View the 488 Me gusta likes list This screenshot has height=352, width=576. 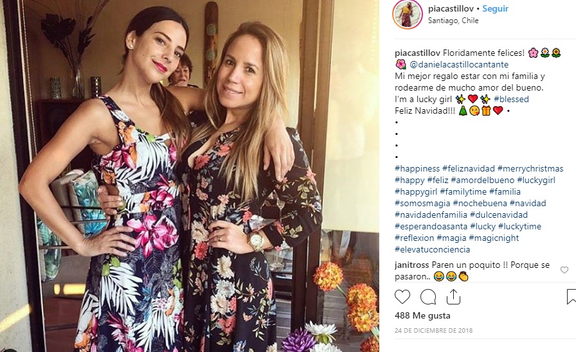point(422,315)
